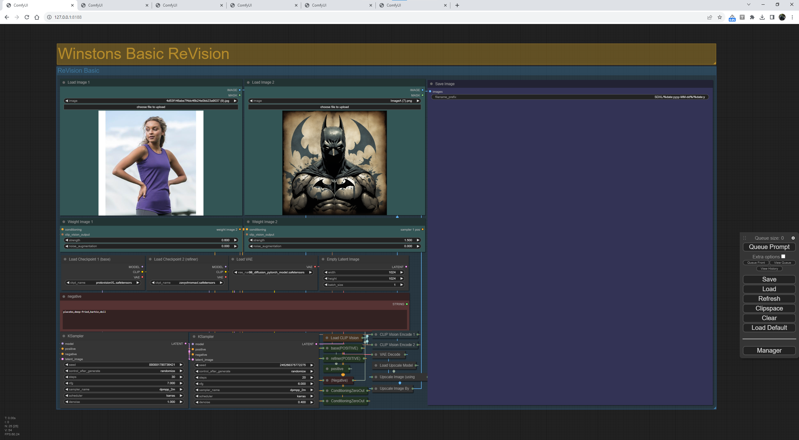Click the woman in purple top preview image

pos(151,163)
